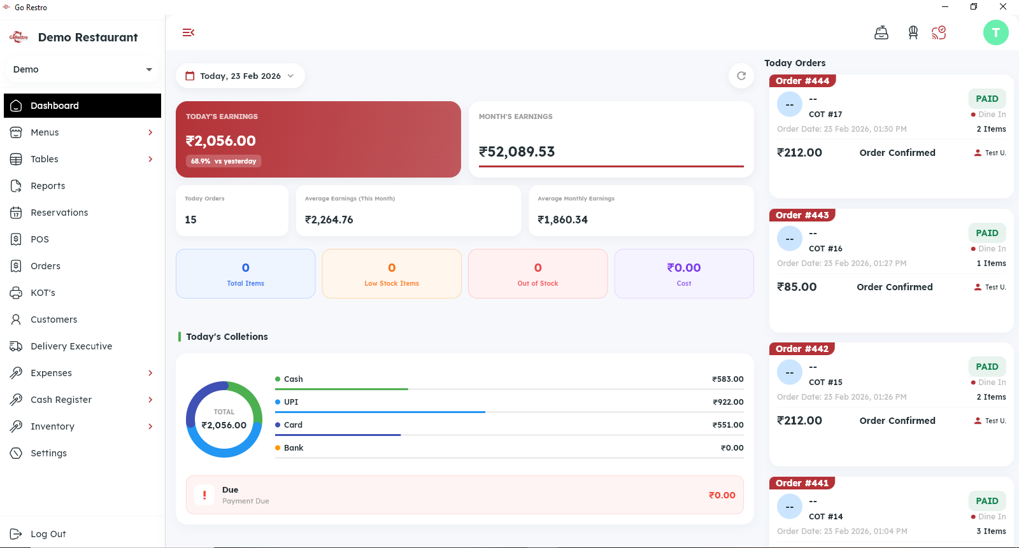Click the Customers person icon
The height and width of the screenshot is (548, 1019).
coord(17,320)
